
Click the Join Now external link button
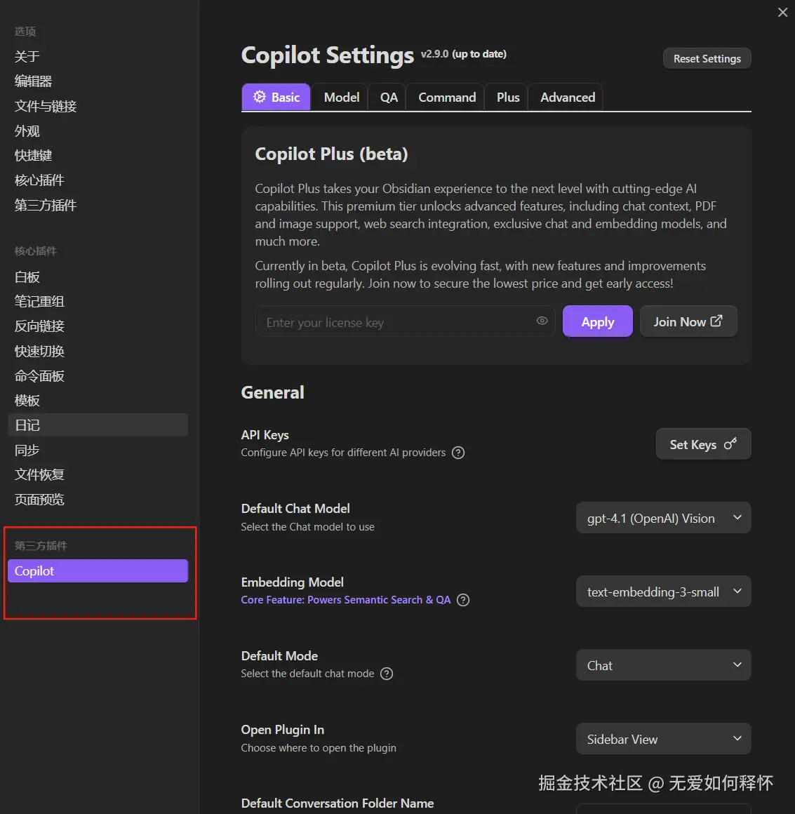tap(688, 321)
